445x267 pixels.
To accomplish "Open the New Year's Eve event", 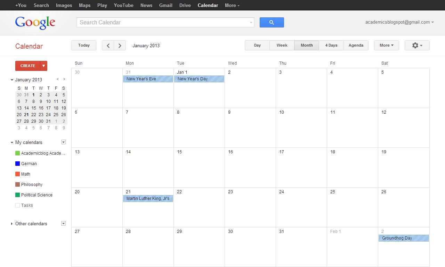I will (148, 79).
